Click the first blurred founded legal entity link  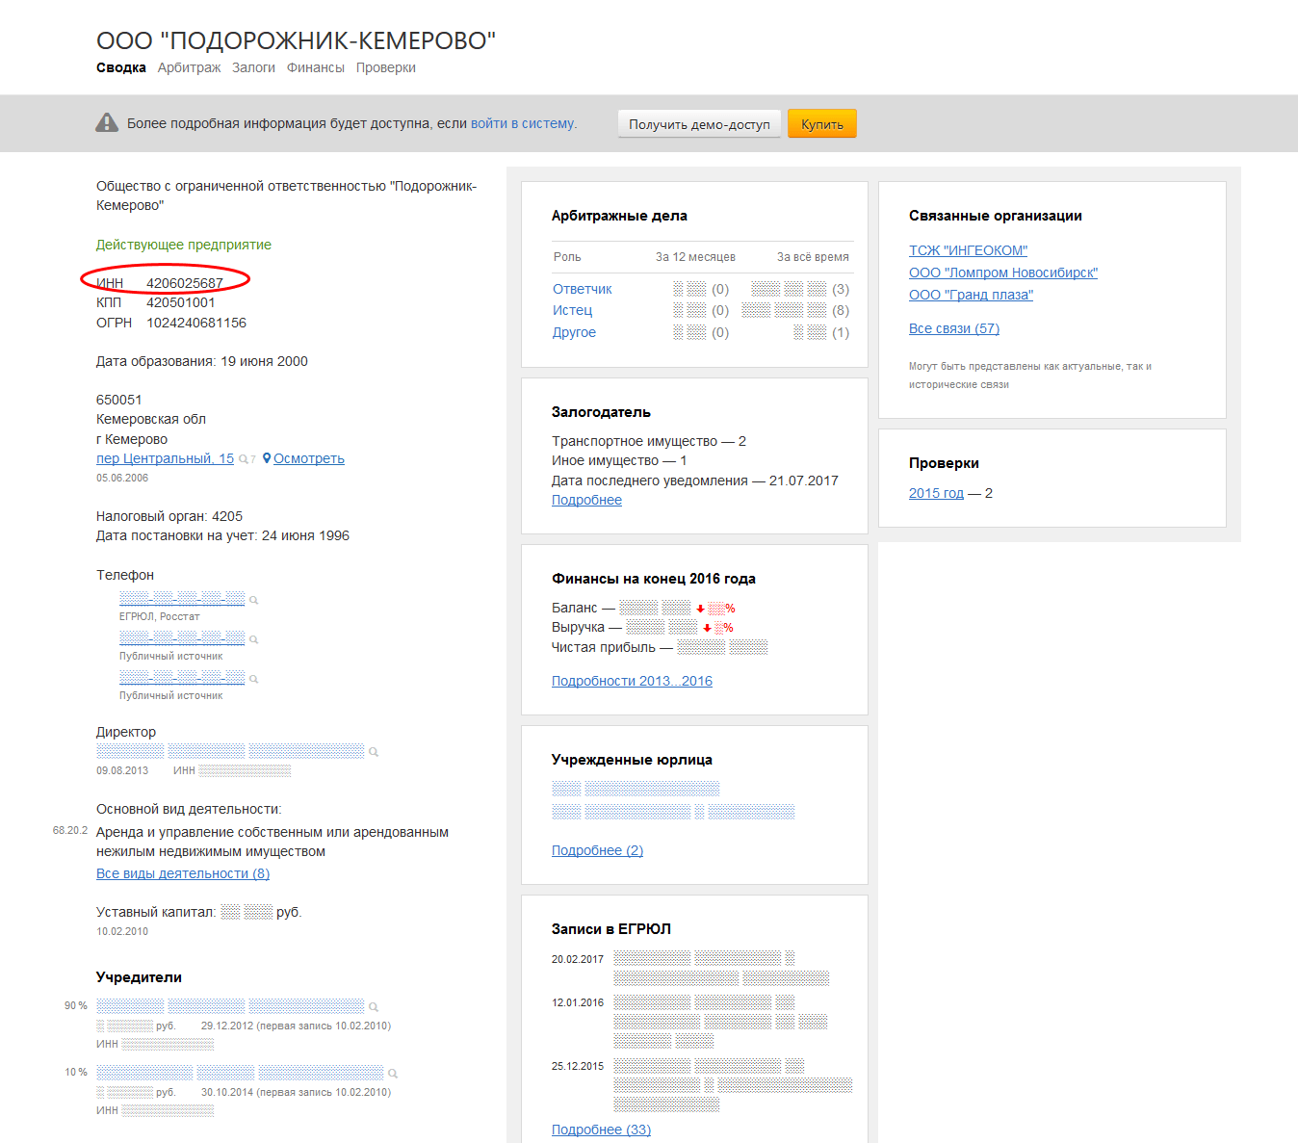tap(636, 789)
